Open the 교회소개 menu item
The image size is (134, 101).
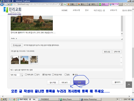tap(76, 10)
